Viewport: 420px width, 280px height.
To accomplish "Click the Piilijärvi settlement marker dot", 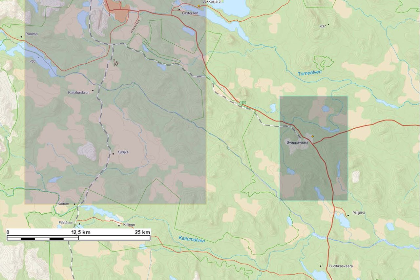I will tap(348, 215).
